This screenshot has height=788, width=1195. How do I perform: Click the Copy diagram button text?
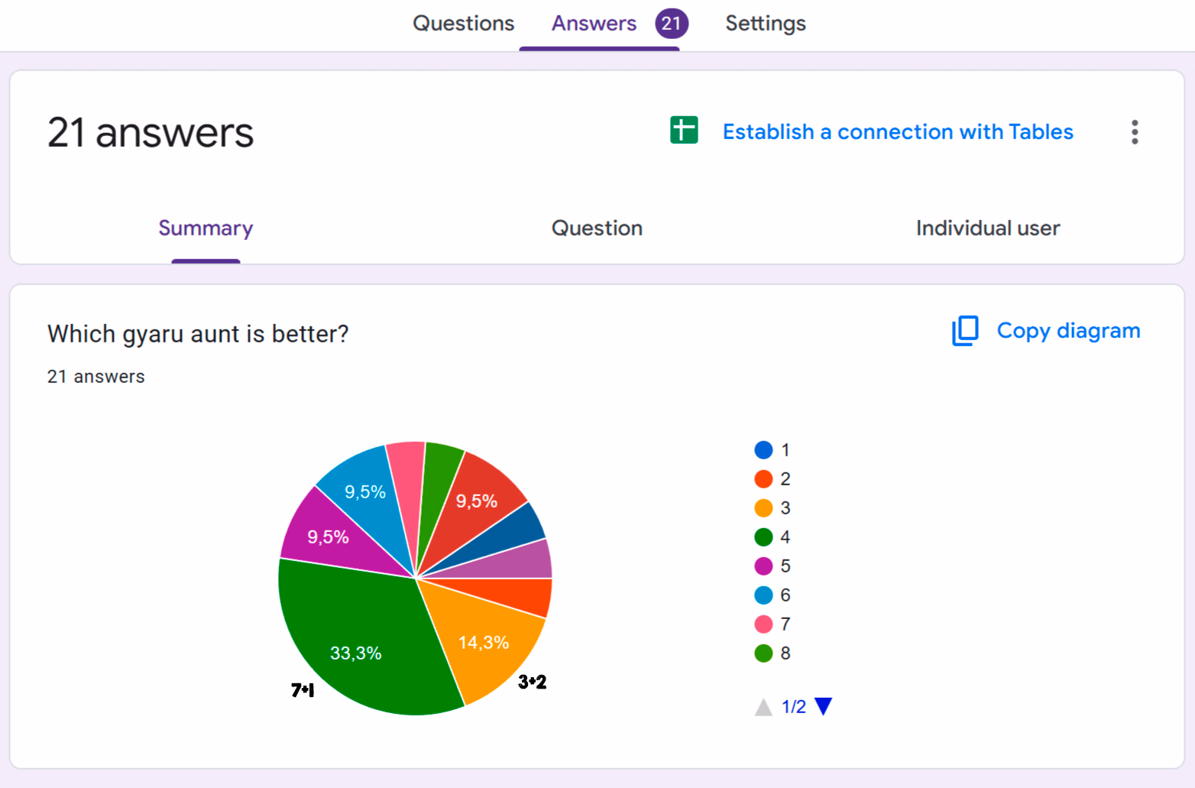click(1068, 331)
